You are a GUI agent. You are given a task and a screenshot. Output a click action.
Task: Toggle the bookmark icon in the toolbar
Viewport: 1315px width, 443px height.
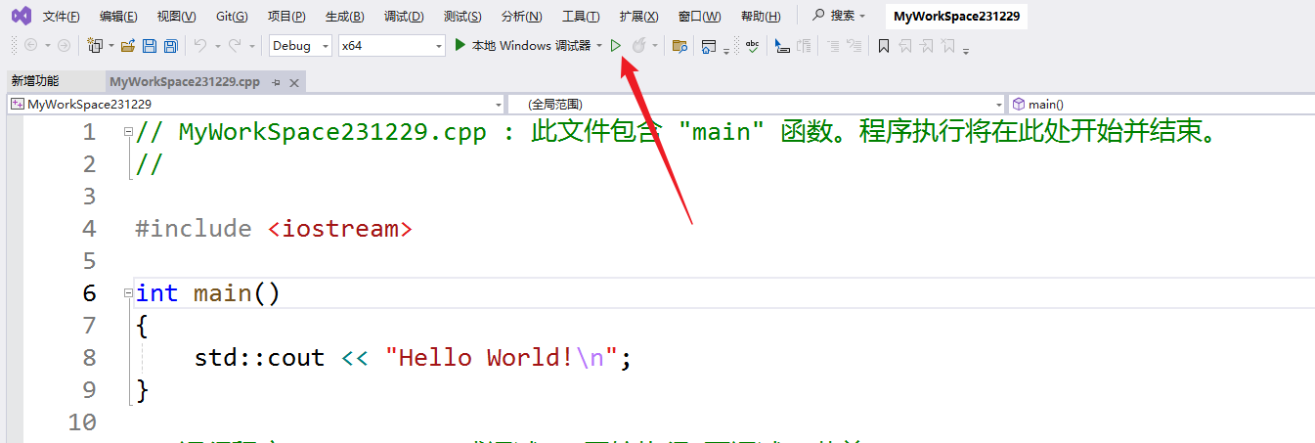[x=883, y=45]
